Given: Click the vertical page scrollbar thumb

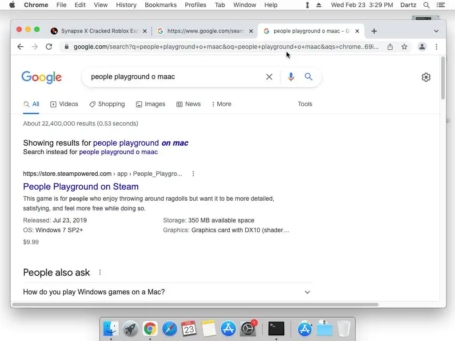Looking at the screenshot, I should click(x=443, y=78).
